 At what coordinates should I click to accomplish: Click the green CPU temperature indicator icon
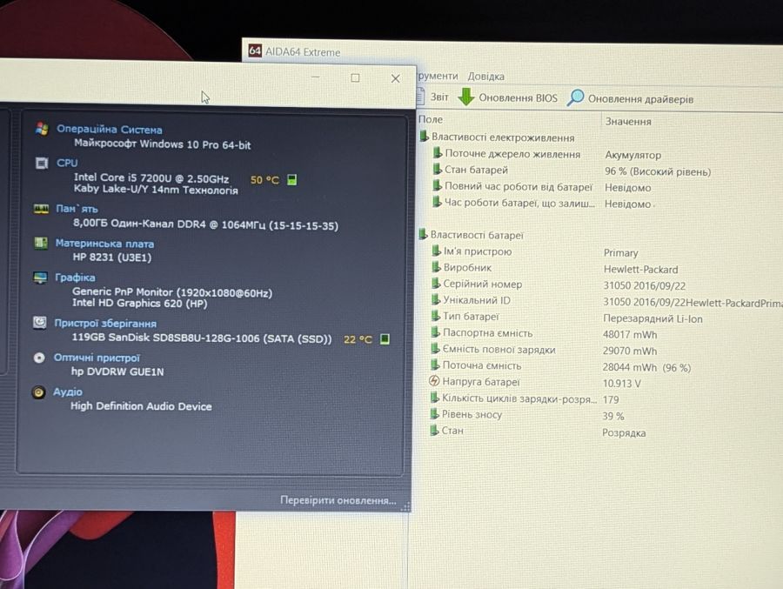pyautogui.click(x=292, y=180)
